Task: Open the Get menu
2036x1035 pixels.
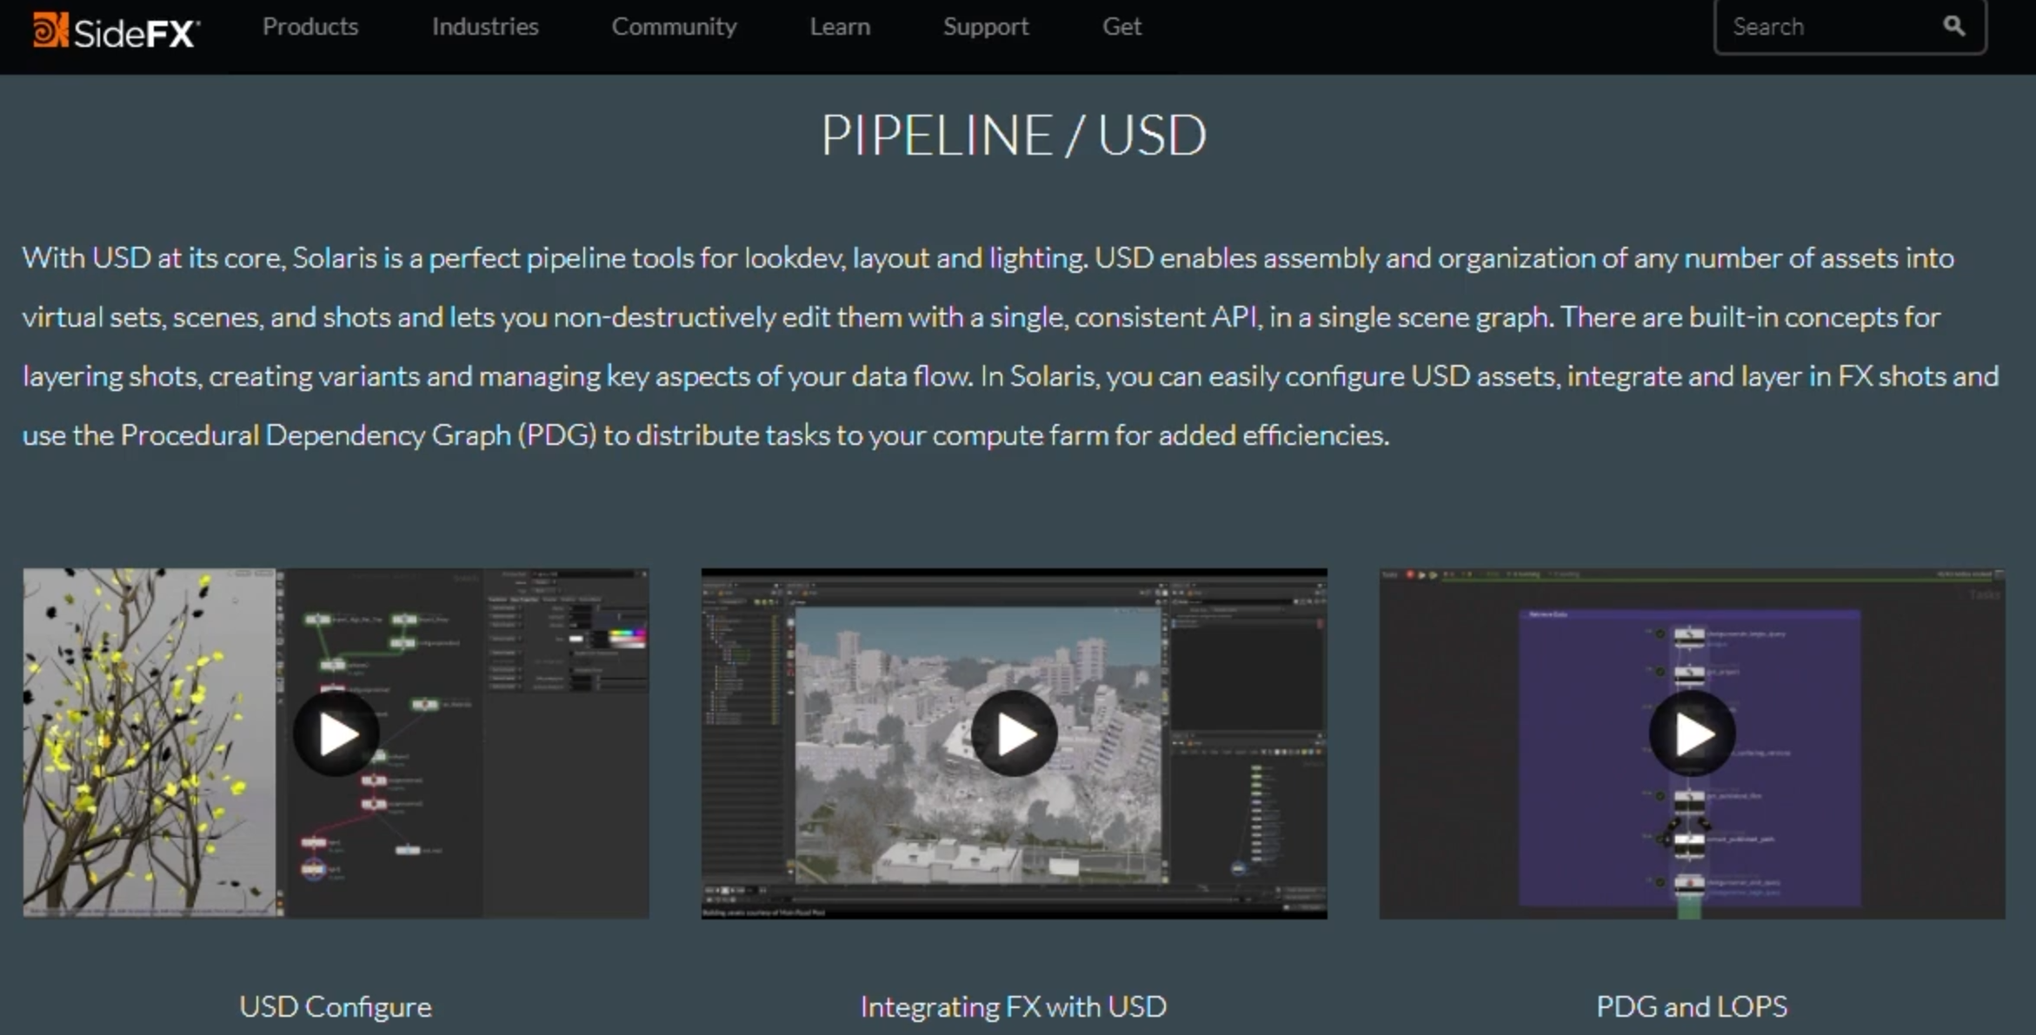Action: pos(1121,27)
